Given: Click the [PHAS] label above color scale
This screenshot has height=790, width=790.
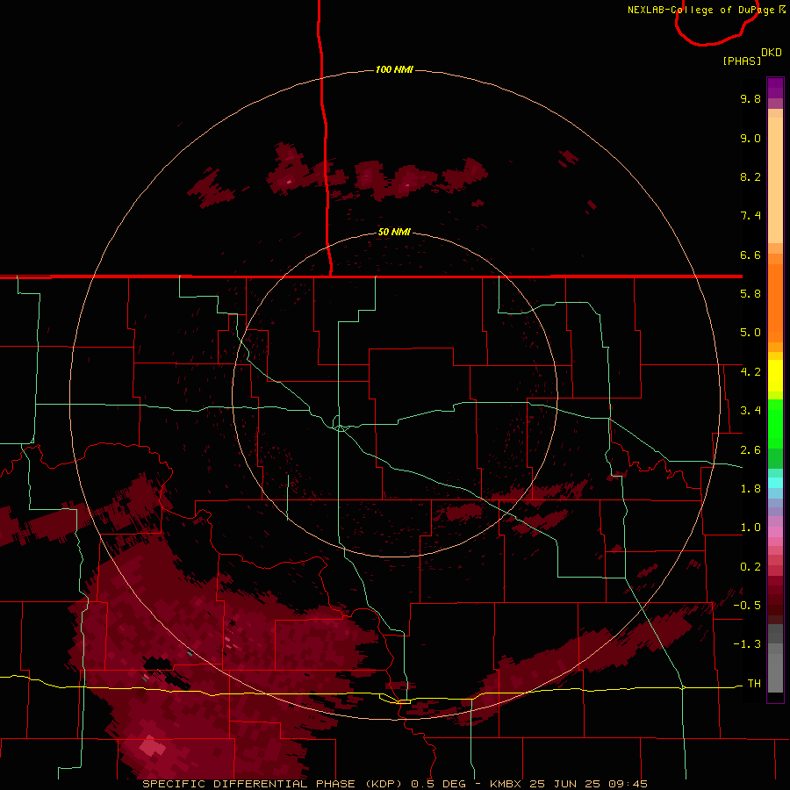Looking at the screenshot, I should pos(742,61).
